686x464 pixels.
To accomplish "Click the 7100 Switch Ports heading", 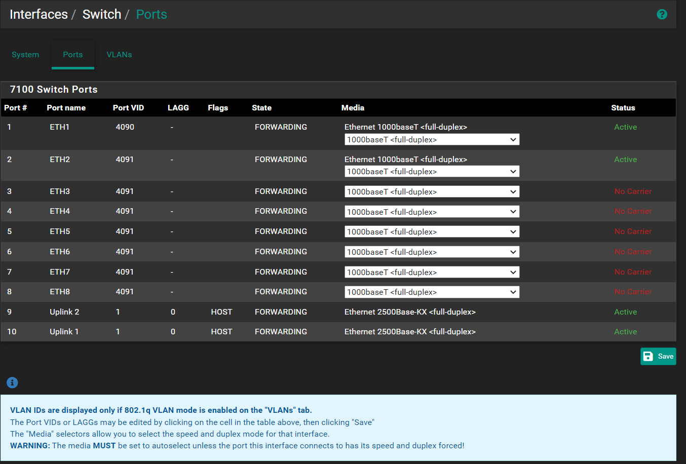I will tap(54, 90).
